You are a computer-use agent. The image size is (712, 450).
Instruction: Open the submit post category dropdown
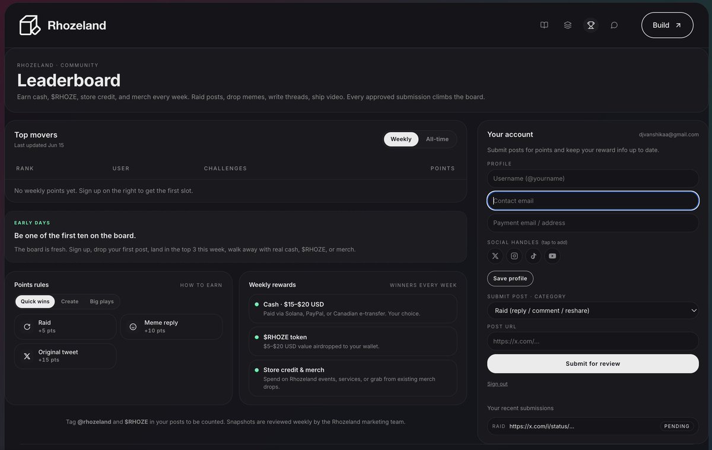click(x=593, y=310)
